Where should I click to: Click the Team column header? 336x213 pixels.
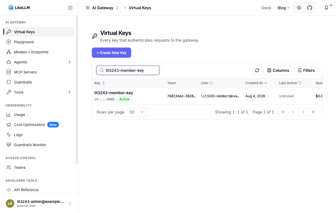(172, 83)
